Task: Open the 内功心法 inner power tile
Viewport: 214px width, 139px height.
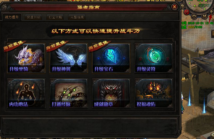Action: point(26,93)
